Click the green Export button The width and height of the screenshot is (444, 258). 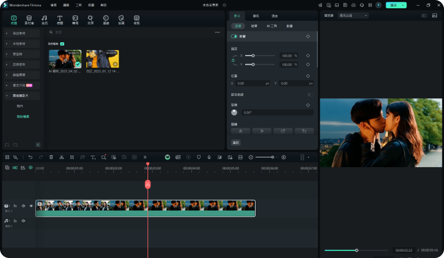396,5
